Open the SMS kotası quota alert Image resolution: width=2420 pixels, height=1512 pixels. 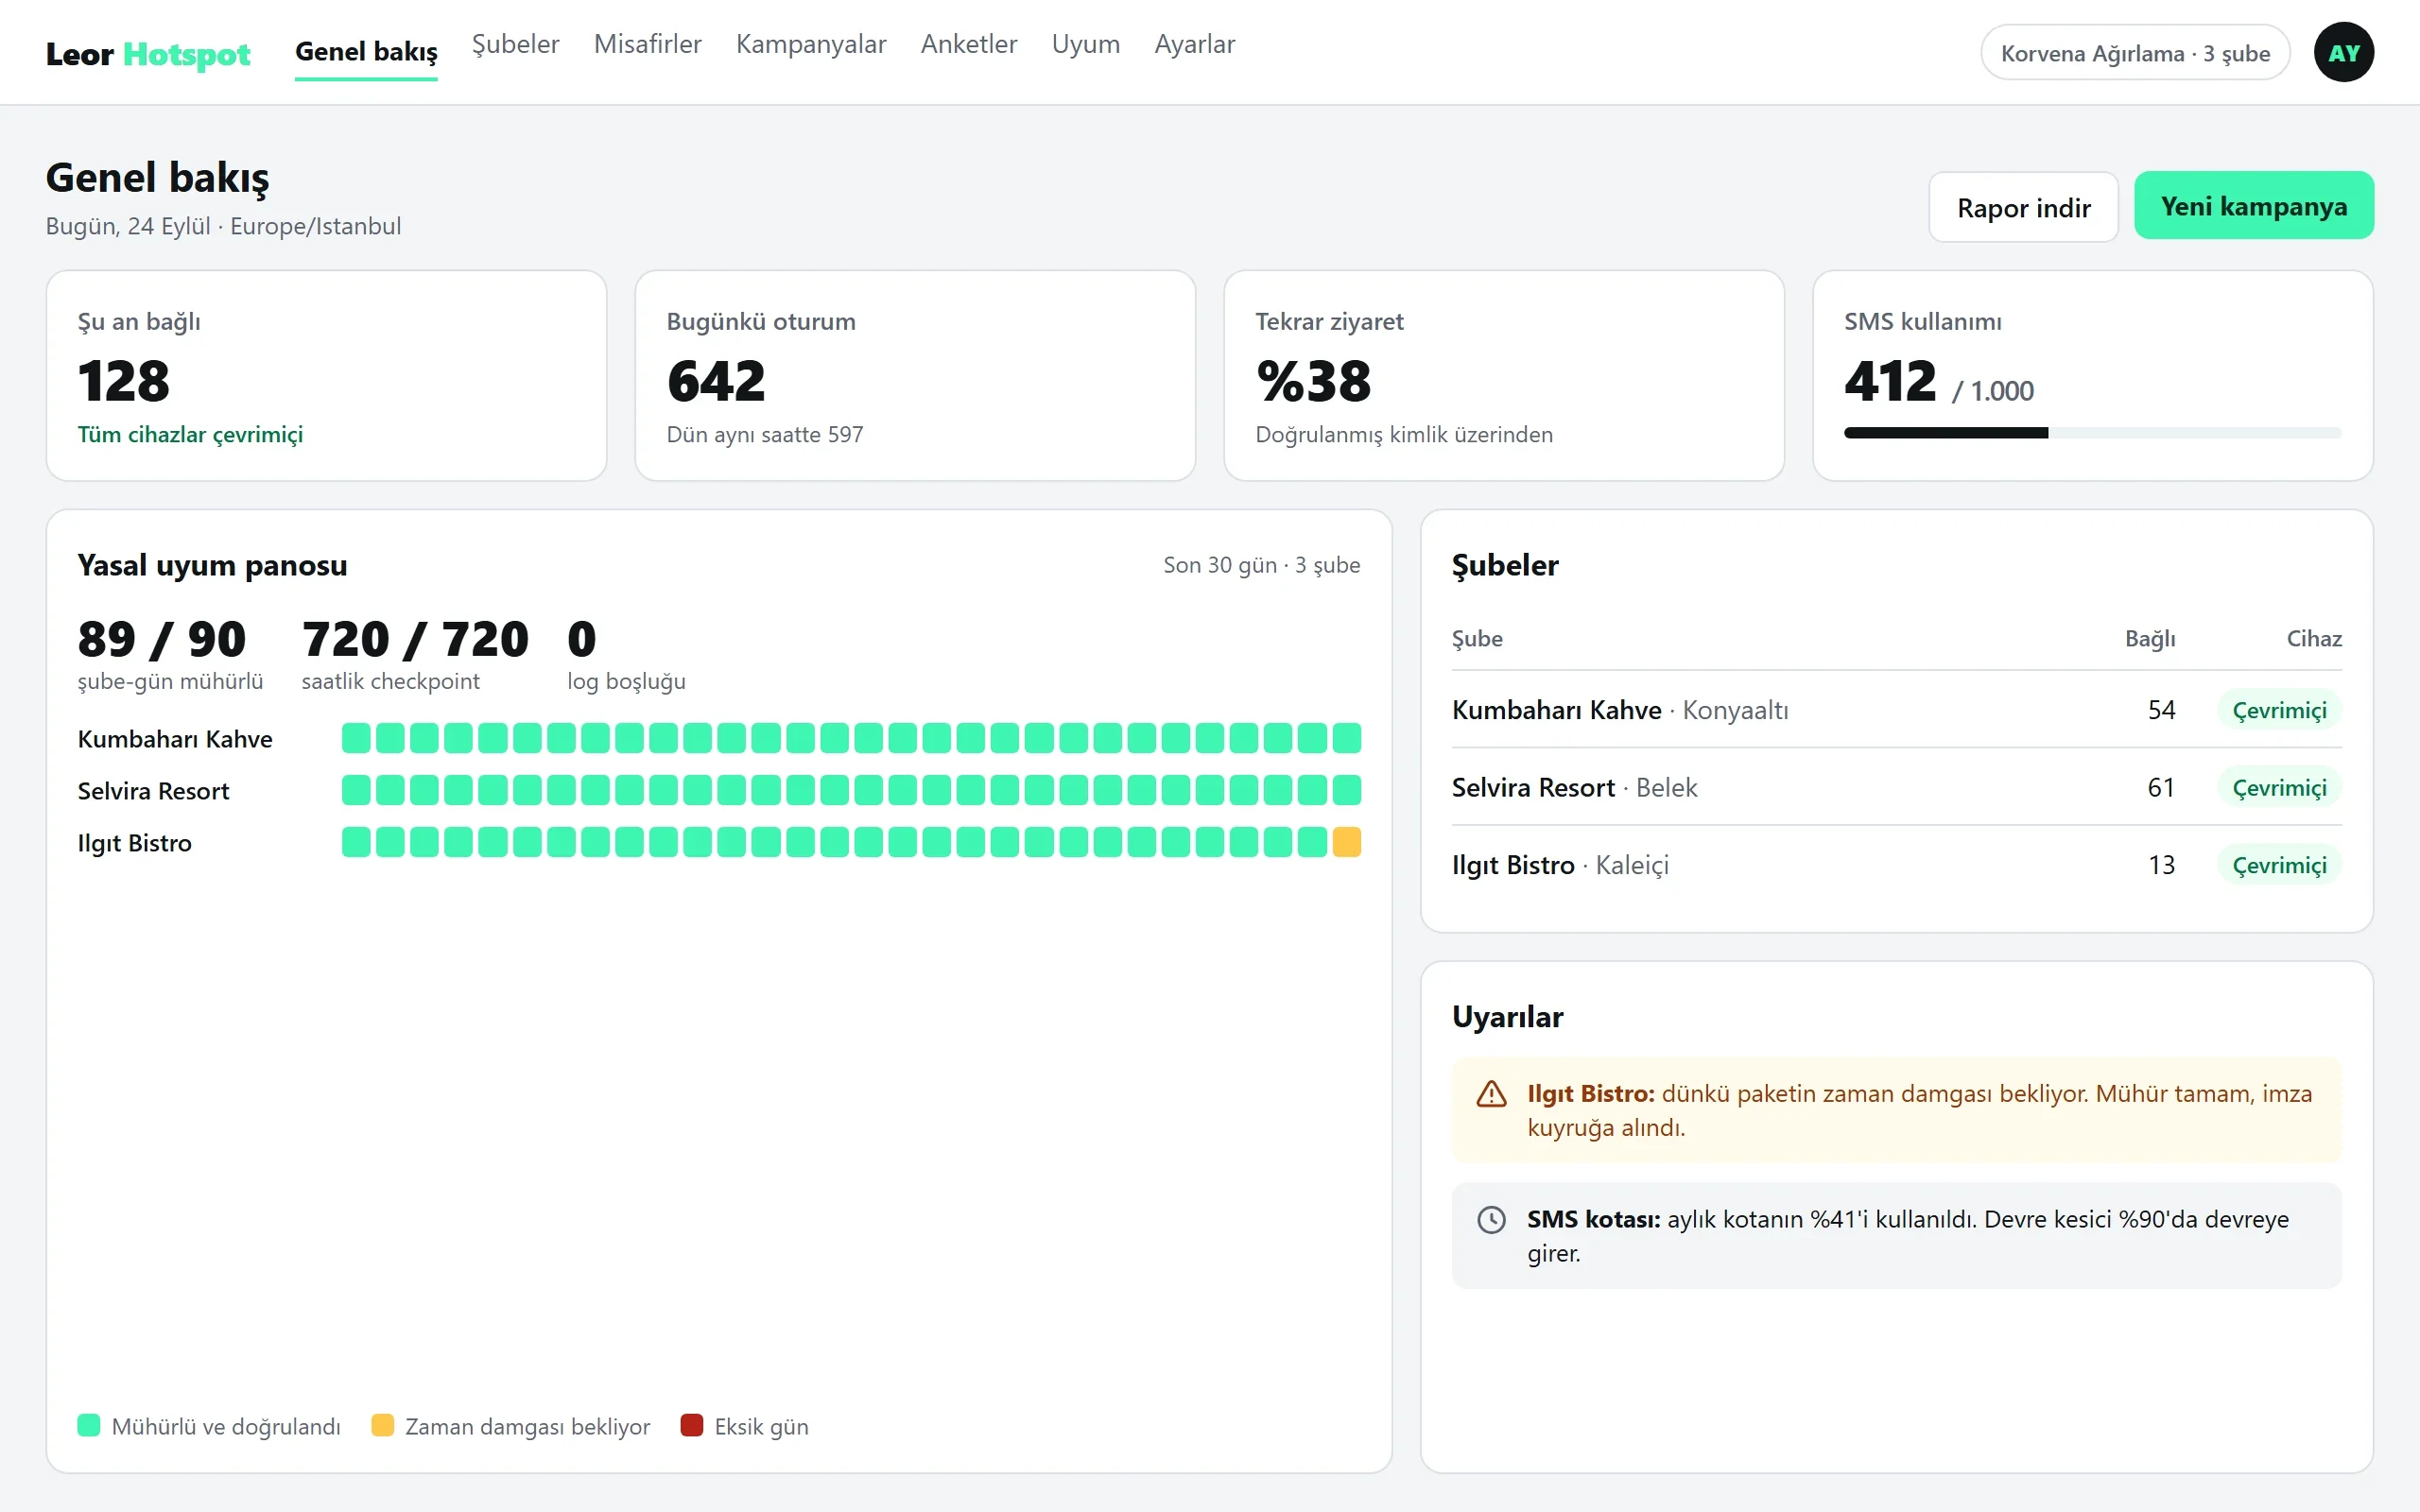1896,1236
